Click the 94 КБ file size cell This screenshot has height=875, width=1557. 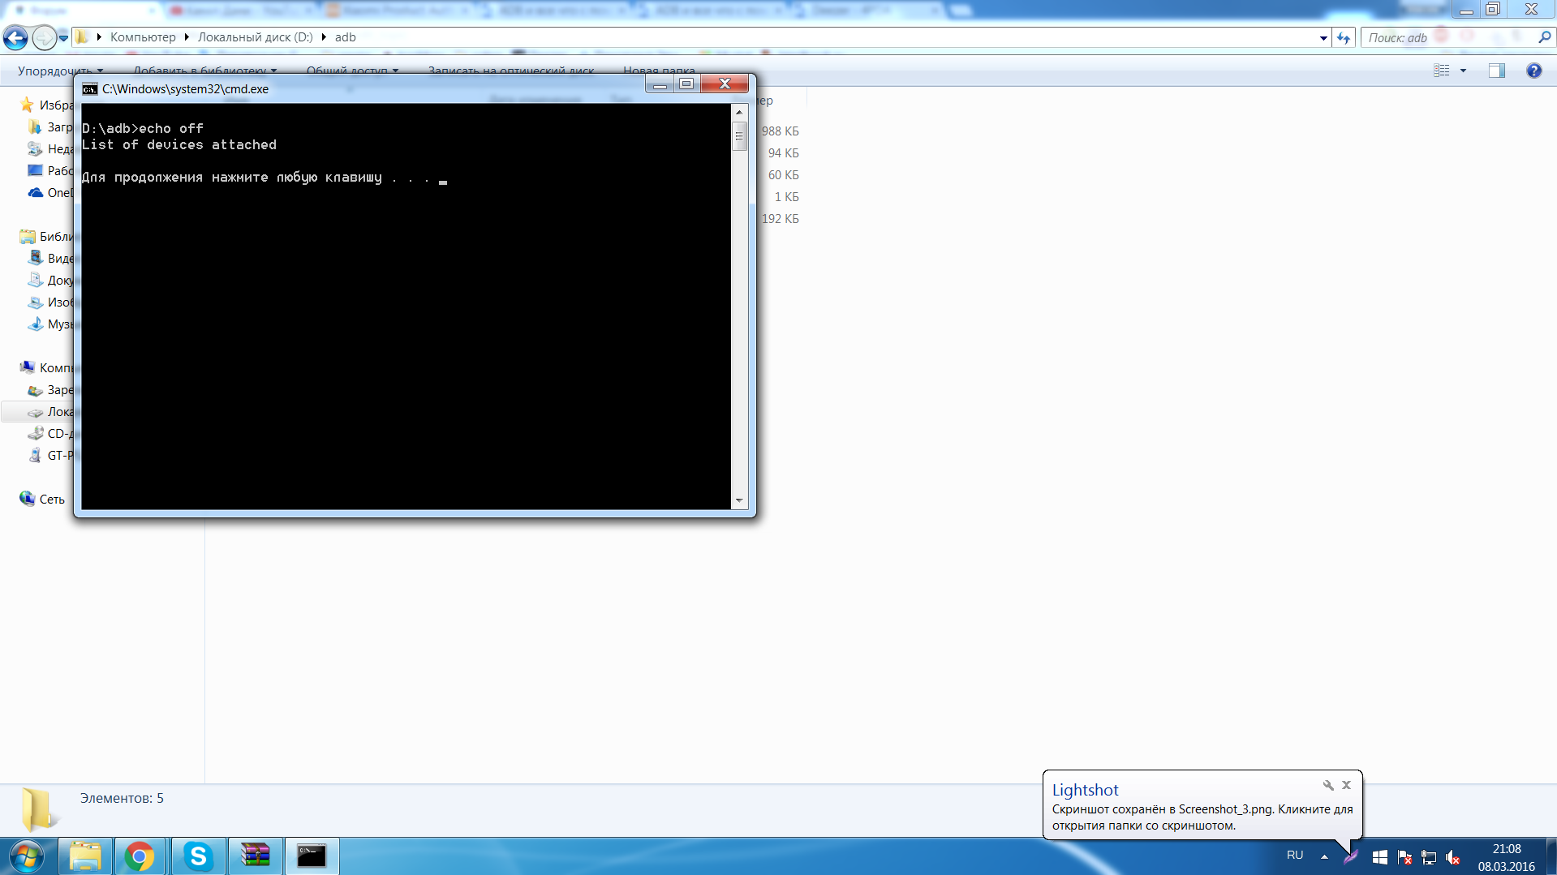[783, 153]
